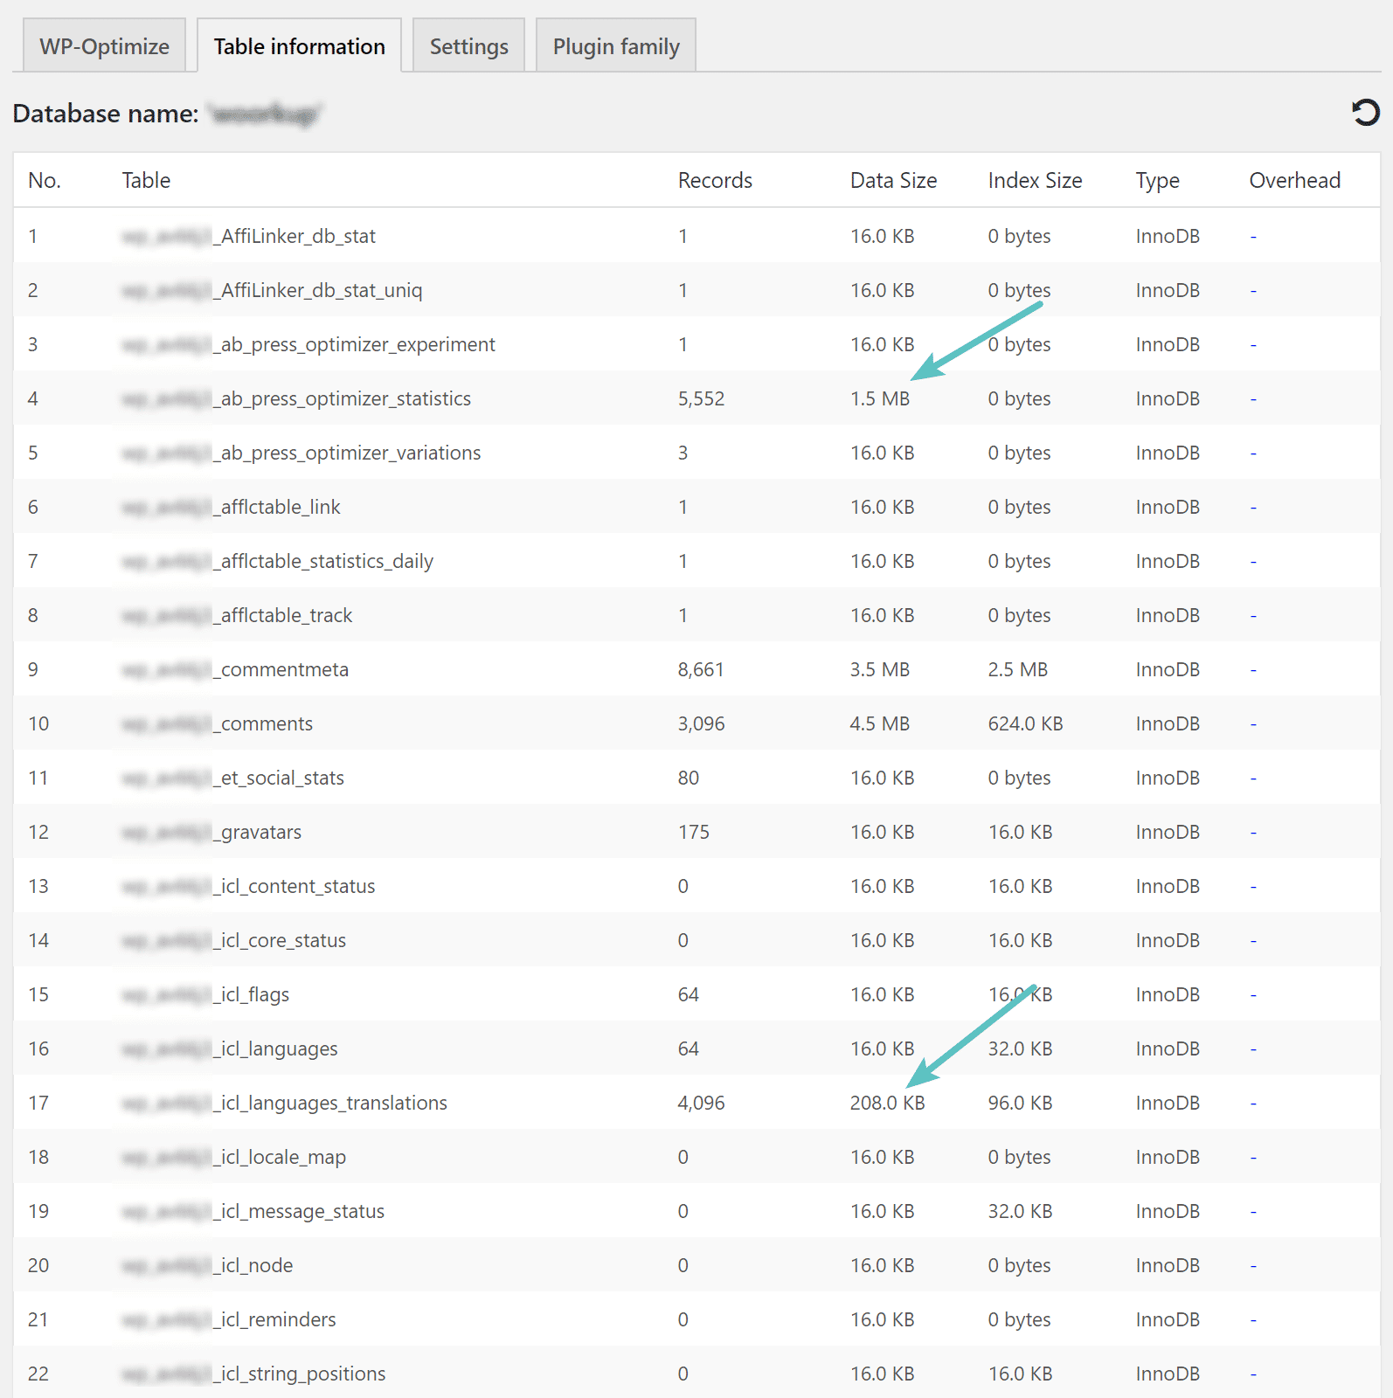Image resolution: width=1393 pixels, height=1398 pixels.
Task: Click the _icl_languages_translations table name
Action: 333,1103
